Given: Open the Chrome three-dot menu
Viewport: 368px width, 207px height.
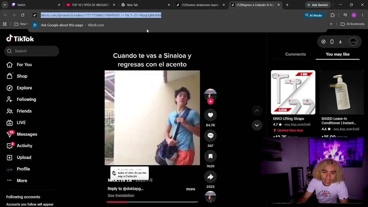Looking at the screenshot, I should 363,15.
